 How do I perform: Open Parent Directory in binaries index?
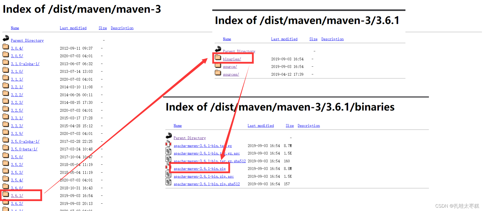pos(190,138)
